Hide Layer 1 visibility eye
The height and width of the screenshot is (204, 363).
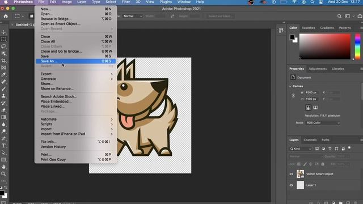point(291,185)
